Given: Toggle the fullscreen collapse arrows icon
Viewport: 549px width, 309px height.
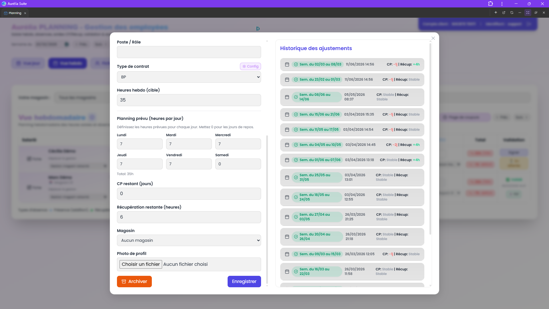Looking at the screenshot, I should (x=528, y=13).
